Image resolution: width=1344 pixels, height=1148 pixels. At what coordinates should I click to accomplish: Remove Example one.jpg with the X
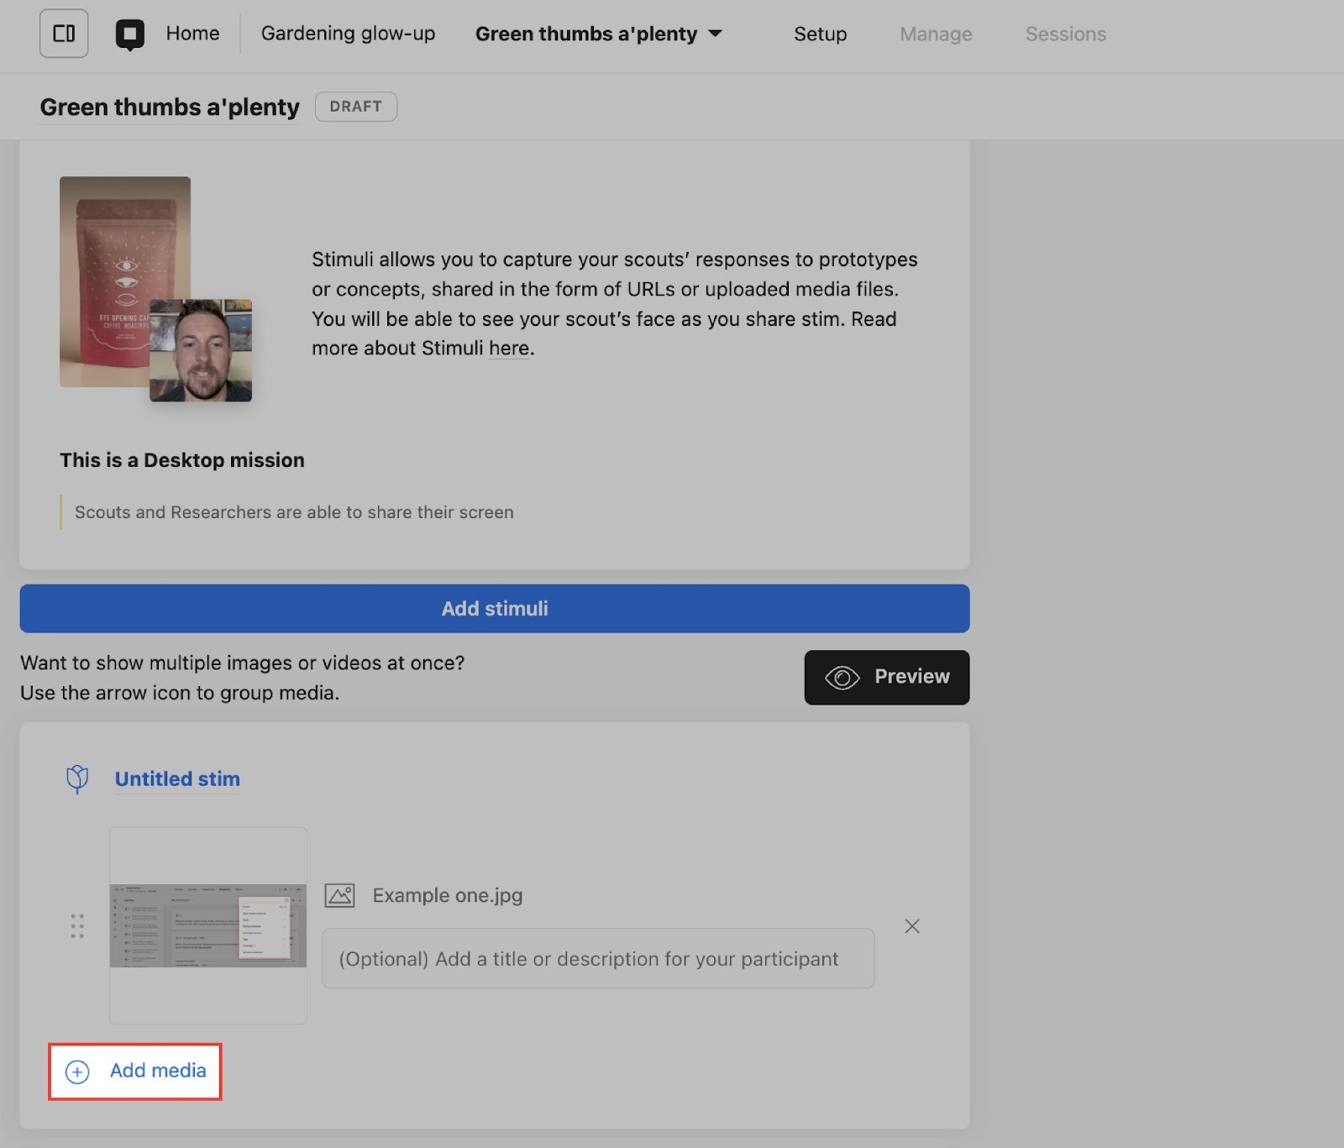[911, 926]
